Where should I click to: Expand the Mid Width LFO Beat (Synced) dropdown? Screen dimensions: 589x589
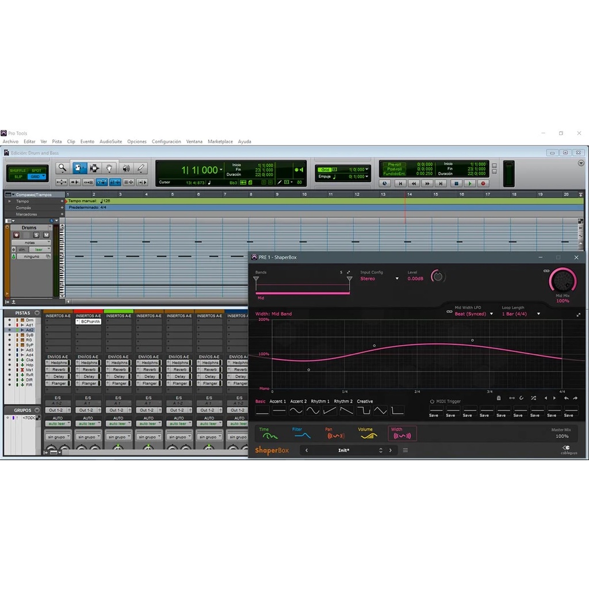474,314
